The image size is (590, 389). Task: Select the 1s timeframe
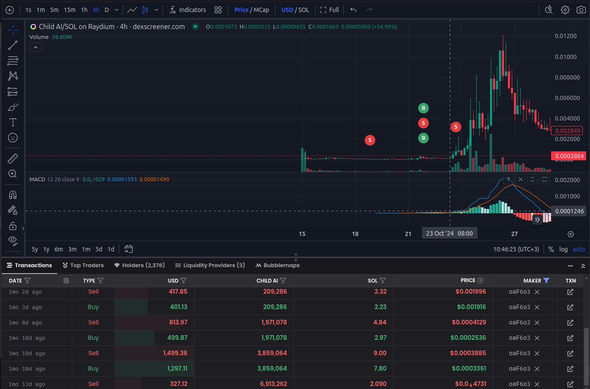point(29,10)
